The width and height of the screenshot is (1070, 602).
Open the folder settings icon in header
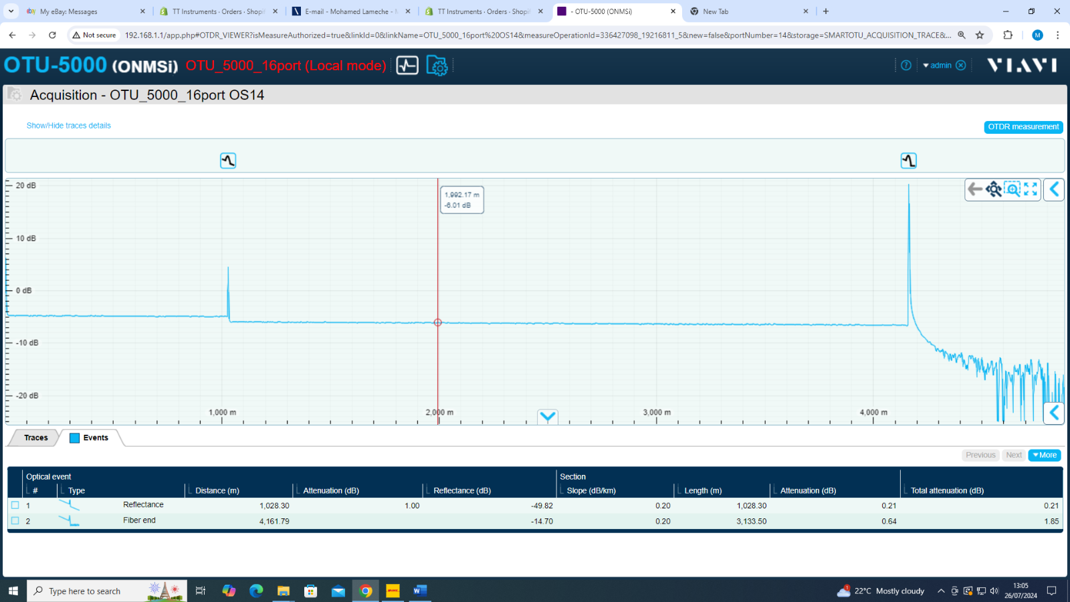point(437,66)
